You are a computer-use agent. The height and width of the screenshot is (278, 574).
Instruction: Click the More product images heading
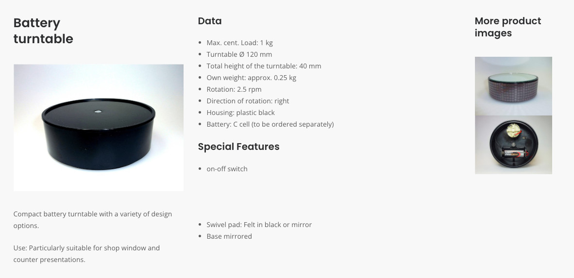(x=508, y=27)
